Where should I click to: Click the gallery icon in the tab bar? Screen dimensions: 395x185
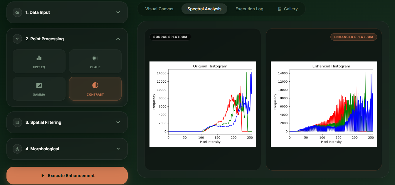pos(280,9)
